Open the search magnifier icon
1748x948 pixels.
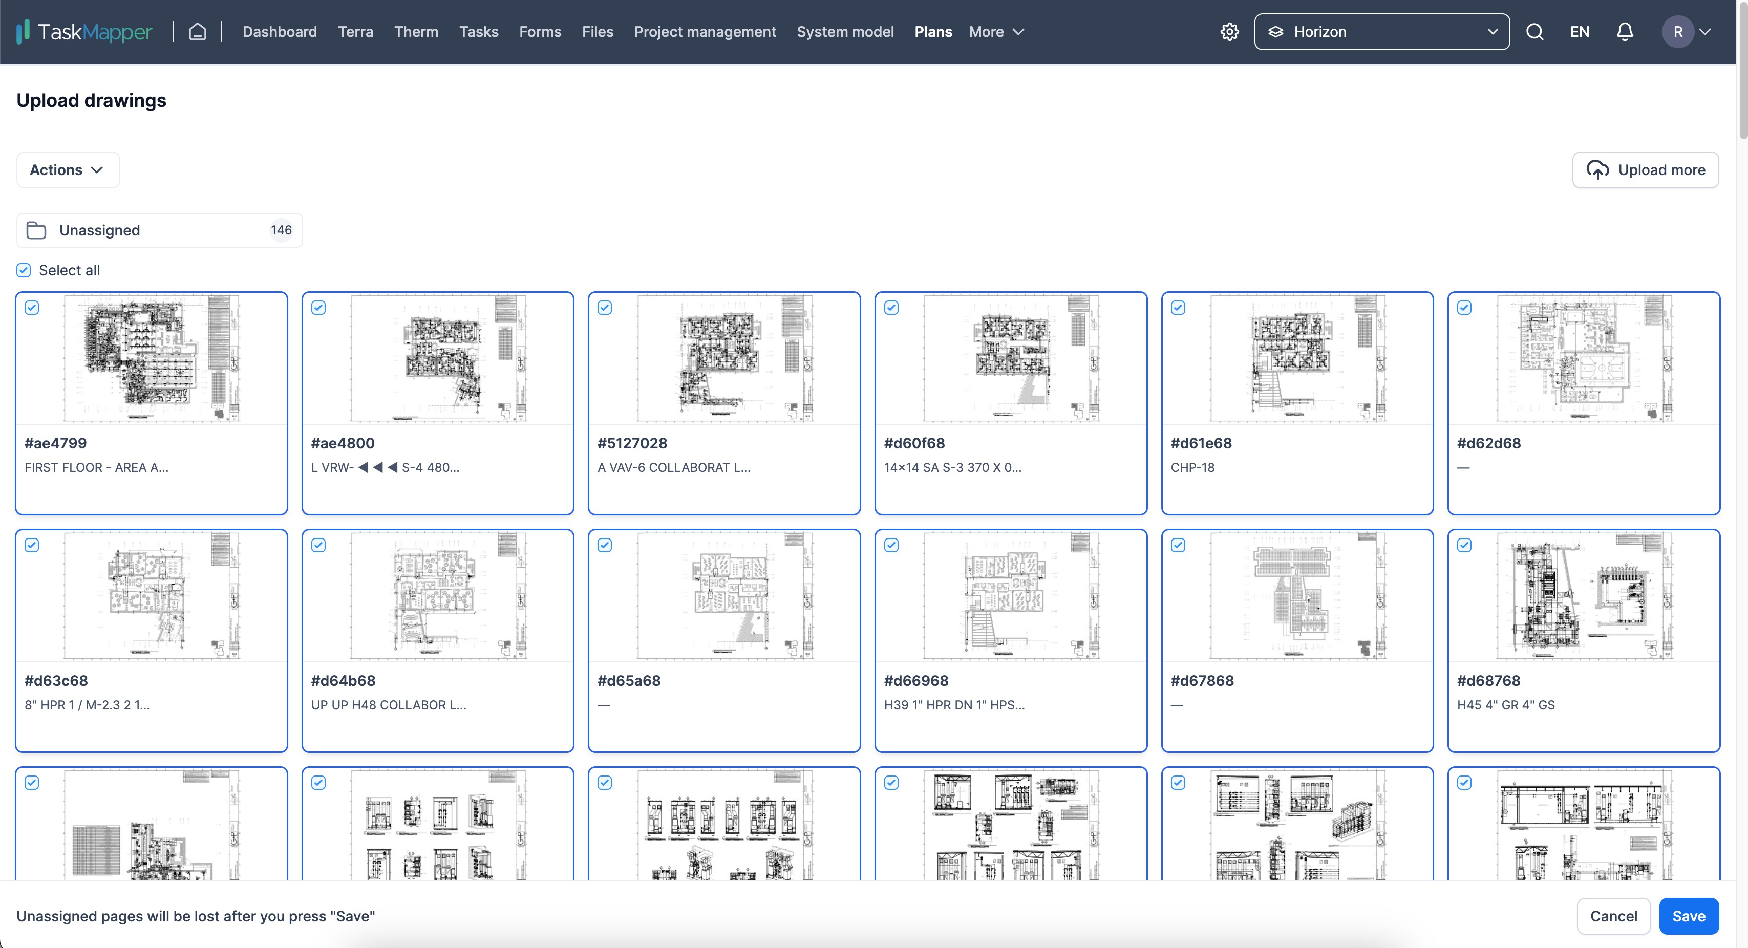point(1535,32)
